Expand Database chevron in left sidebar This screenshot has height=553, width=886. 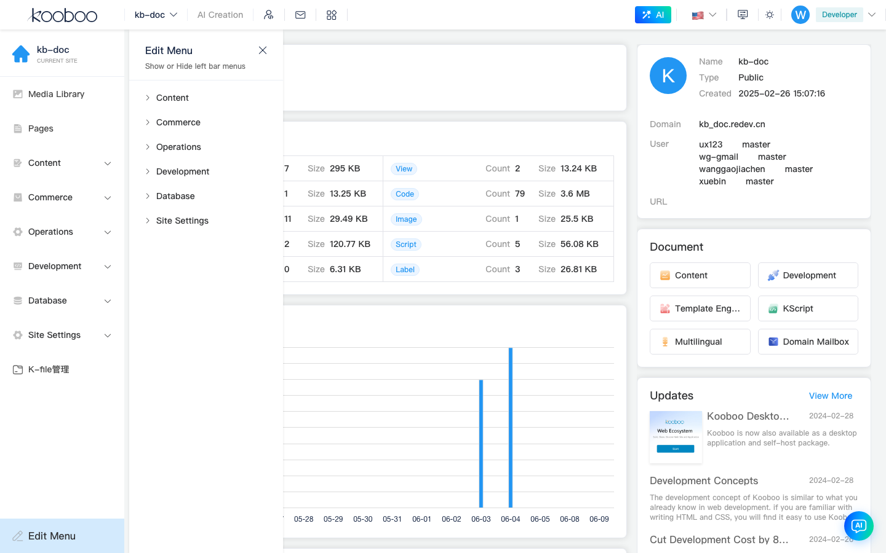(108, 301)
